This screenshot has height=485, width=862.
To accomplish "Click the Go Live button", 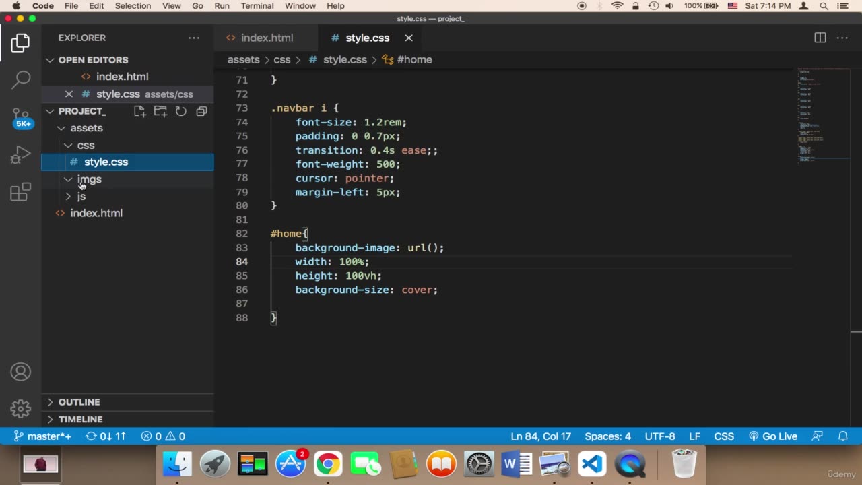I will (x=773, y=437).
